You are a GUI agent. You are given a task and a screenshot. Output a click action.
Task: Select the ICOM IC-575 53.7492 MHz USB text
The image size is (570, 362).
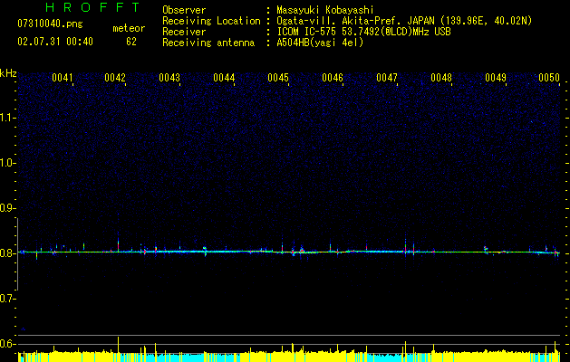point(364,32)
